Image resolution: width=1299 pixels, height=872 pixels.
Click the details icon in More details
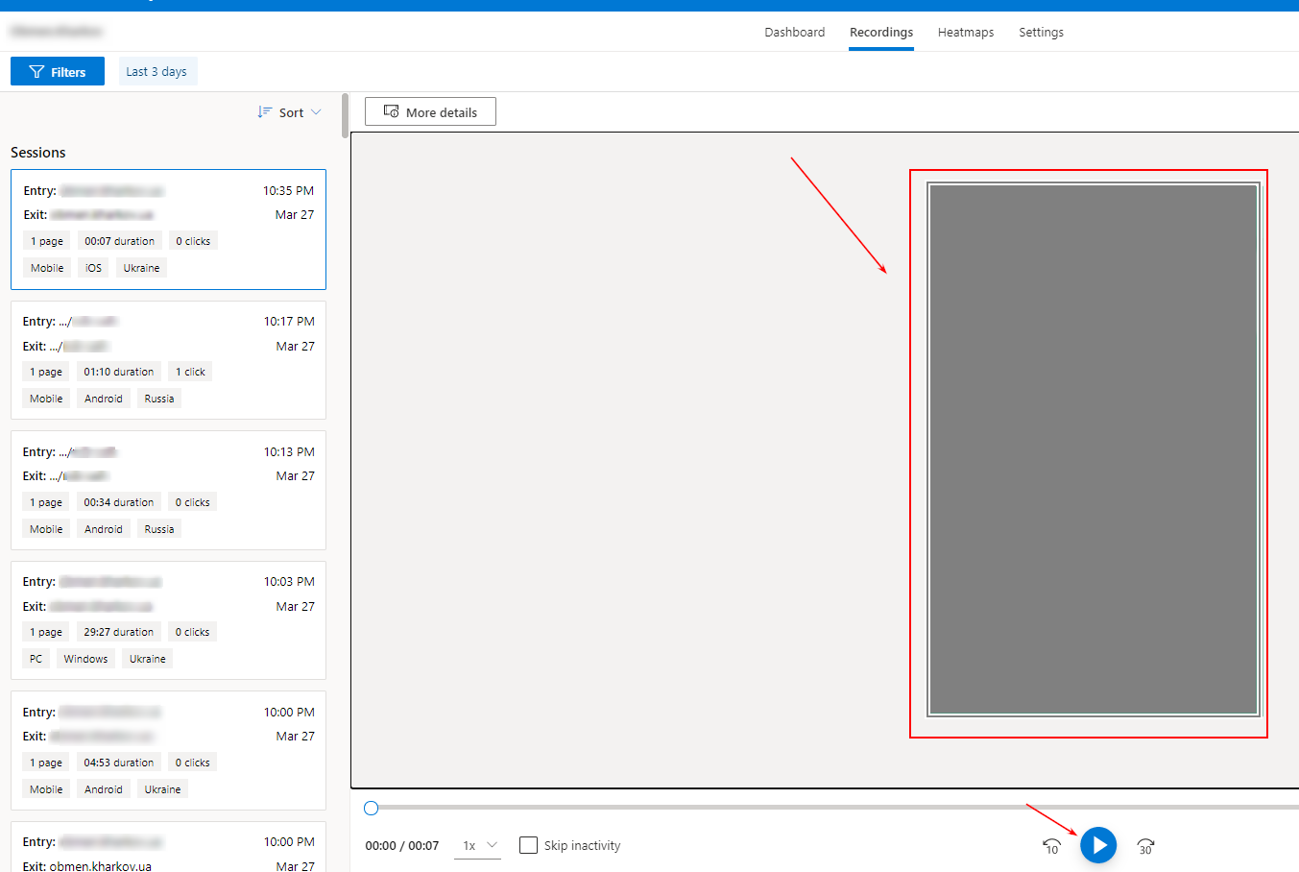[x=391, y=111]
